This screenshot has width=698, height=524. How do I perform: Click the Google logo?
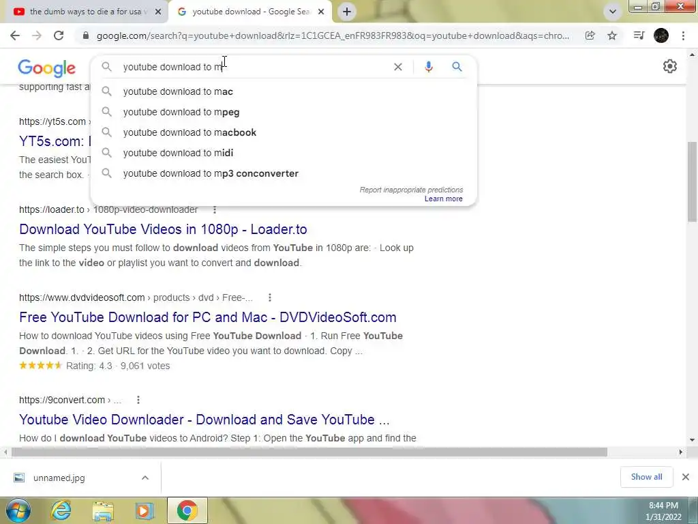(47, 68)
